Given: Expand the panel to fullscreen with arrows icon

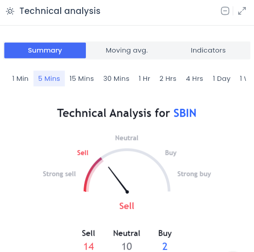Looking at the screenshot, I should (242, 11).
